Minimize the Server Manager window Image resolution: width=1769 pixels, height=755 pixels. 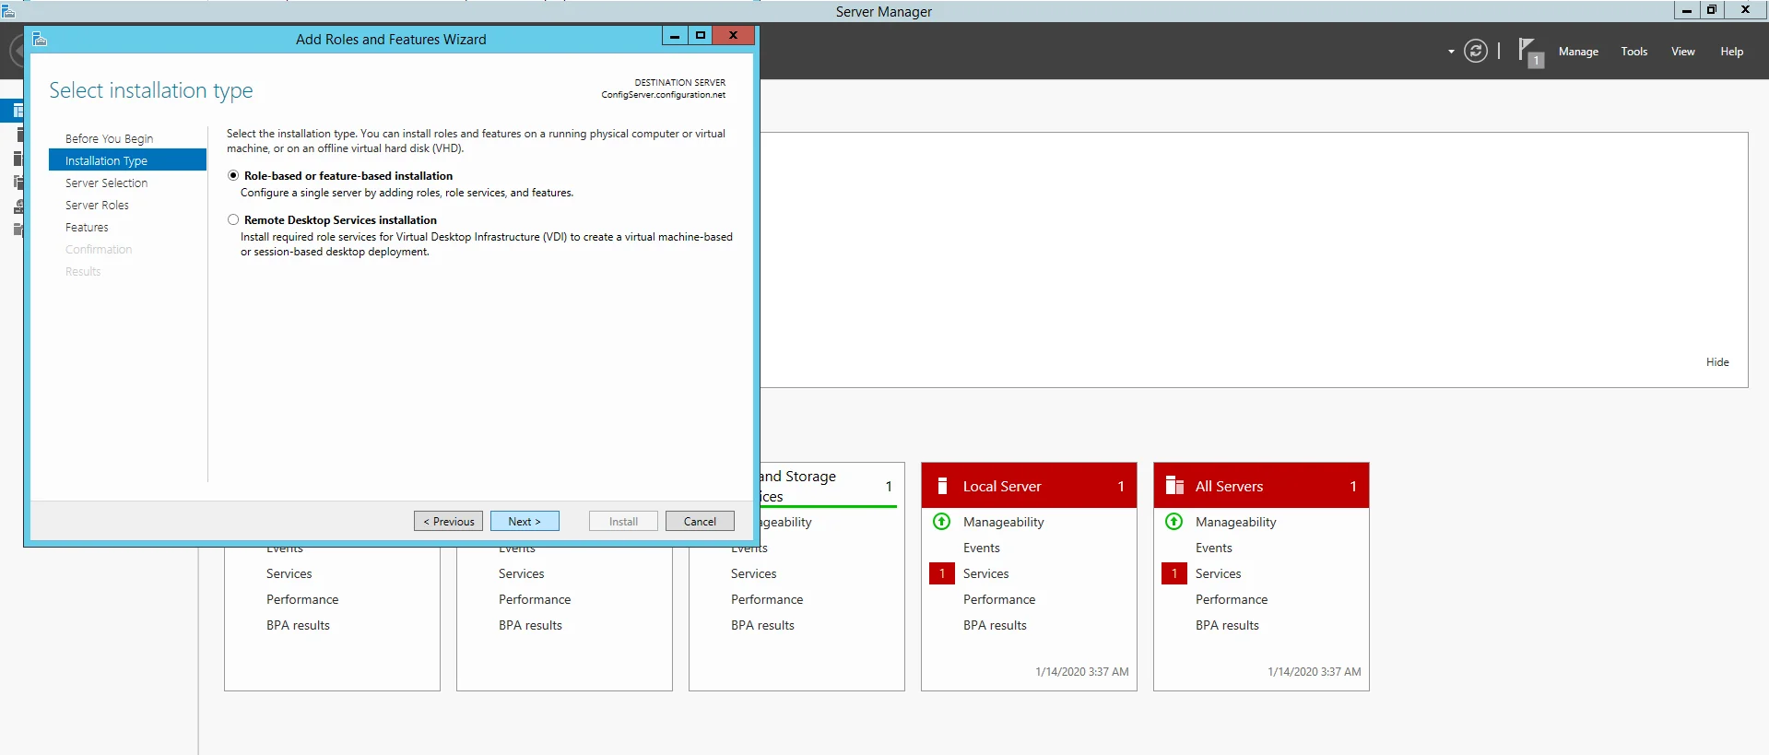tap(1686, 10)
